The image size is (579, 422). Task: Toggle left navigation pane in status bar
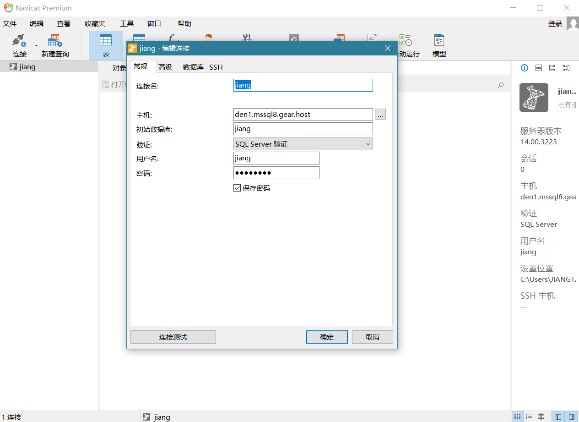(x=558, y=417)
